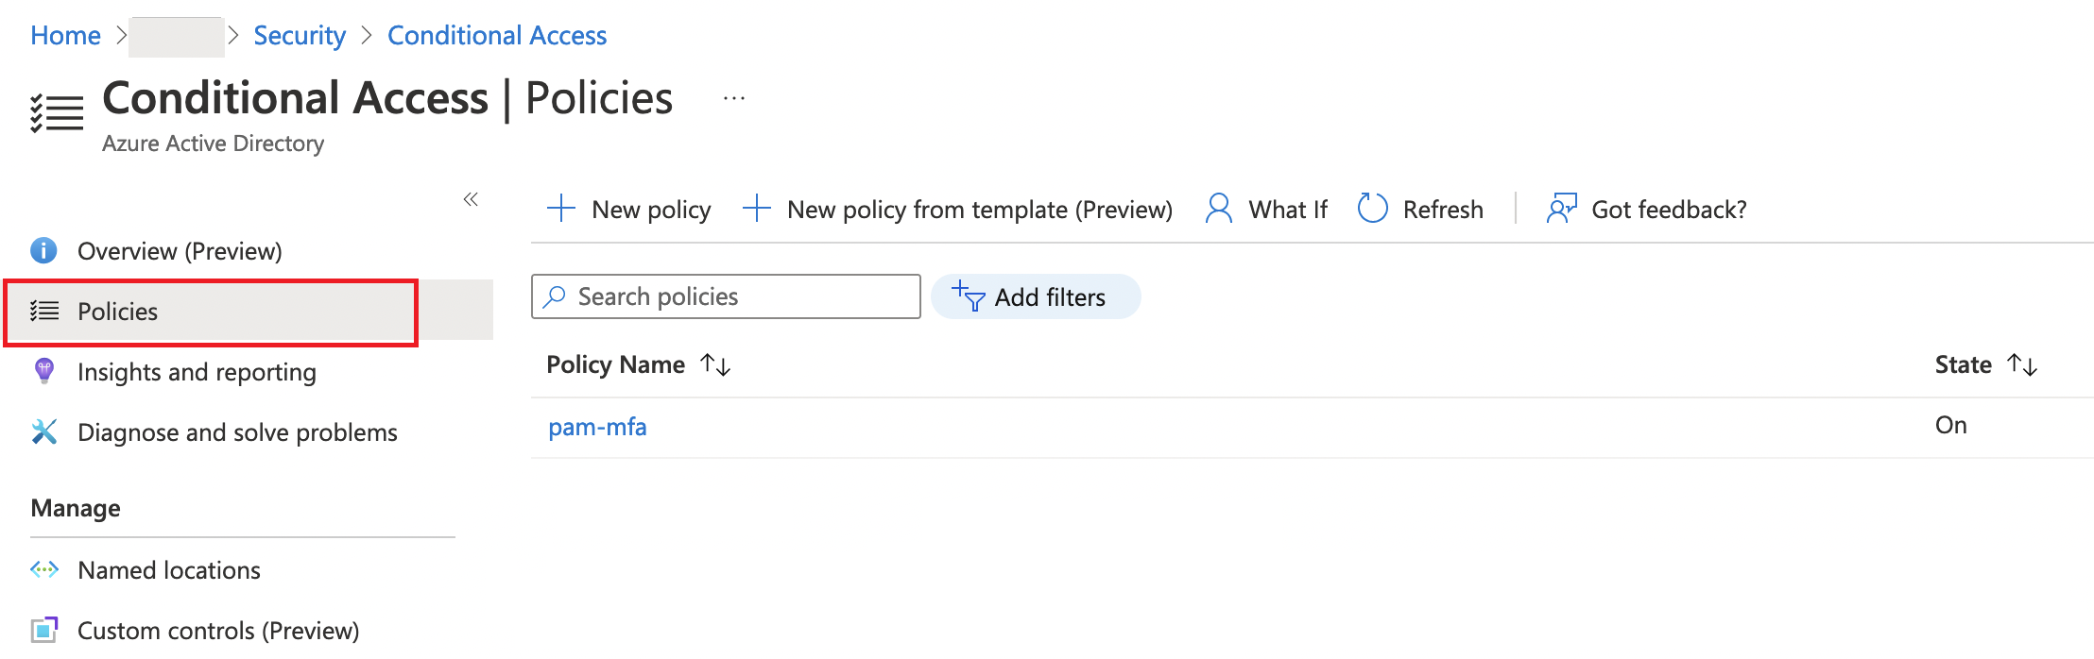Click the Custom controls icon
2094x659 pixels.
[43, 629]
